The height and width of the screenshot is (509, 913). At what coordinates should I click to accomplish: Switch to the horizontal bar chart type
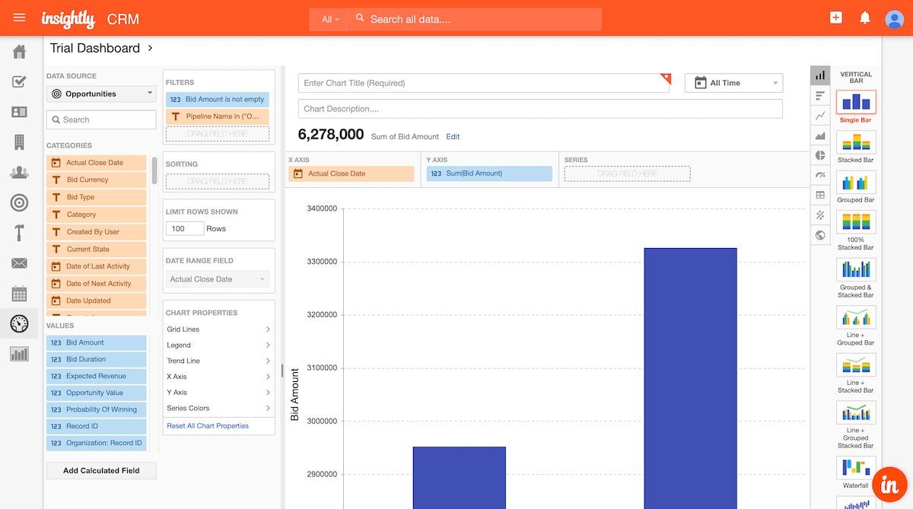pos(820,96)
